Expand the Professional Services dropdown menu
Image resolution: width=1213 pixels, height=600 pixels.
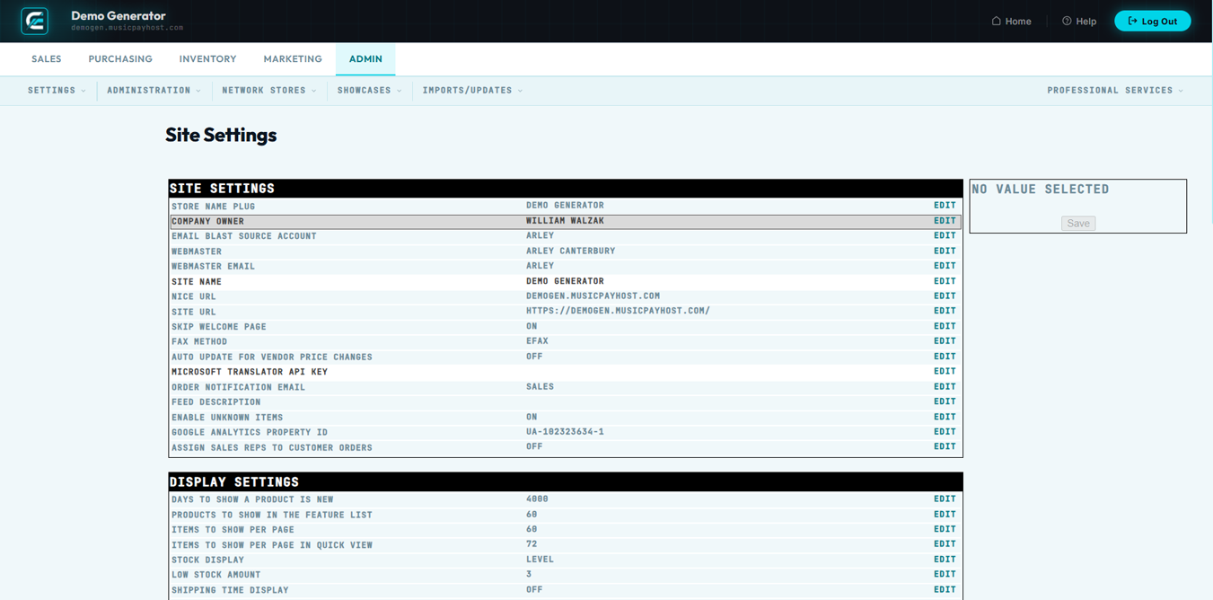[x=1115, y=91]
